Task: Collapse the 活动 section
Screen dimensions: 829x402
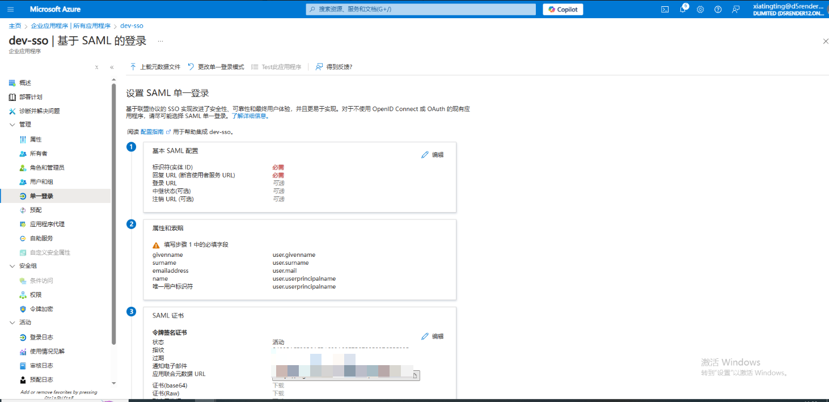Action: [x=13, y=323]
